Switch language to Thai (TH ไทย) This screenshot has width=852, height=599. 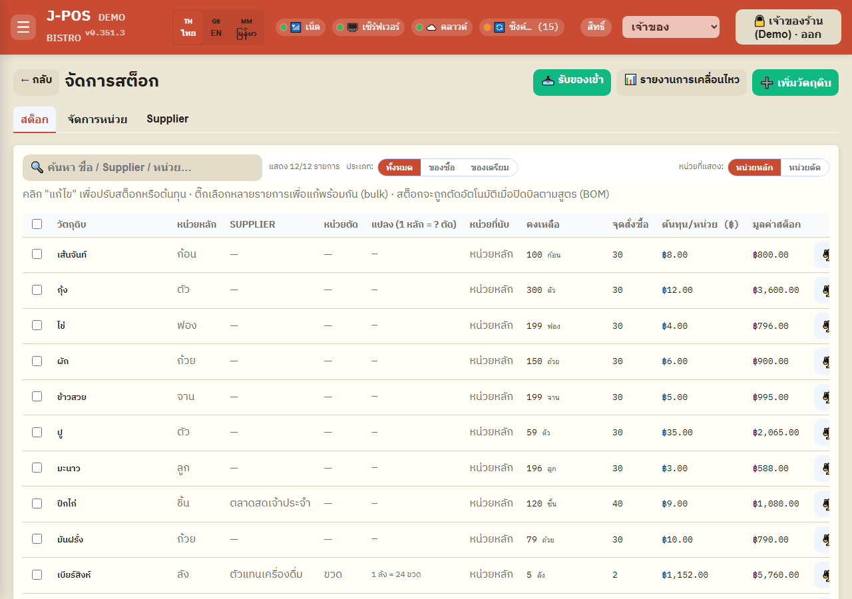pos(188,27)
